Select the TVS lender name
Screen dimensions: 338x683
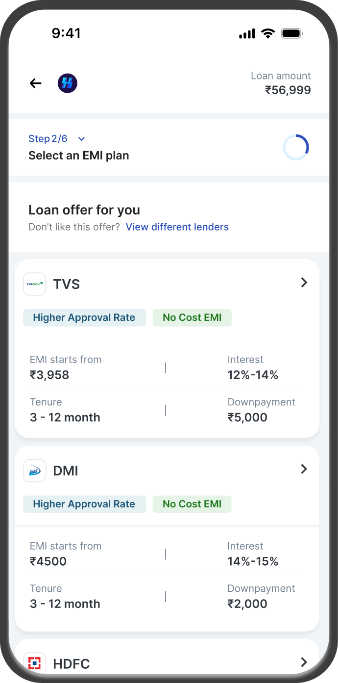(x=67, y=284)
